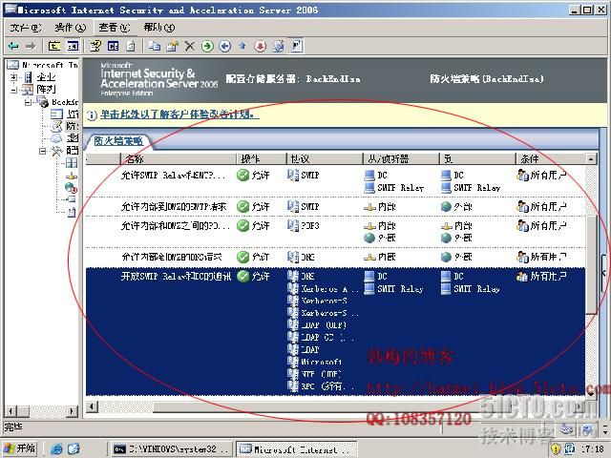Click the monitoring node icon in the tree
611x458 pixels.
(x=56, y=114)
